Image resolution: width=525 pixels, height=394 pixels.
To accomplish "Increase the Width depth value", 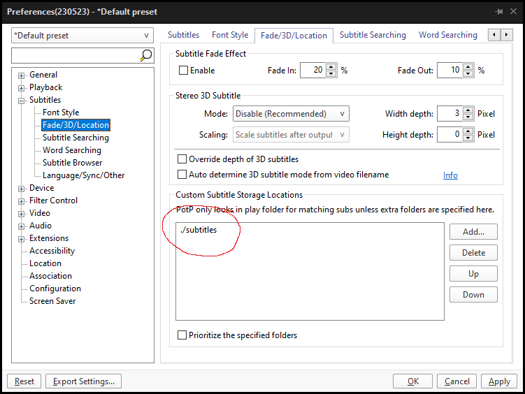I will [x=468, y=110].
